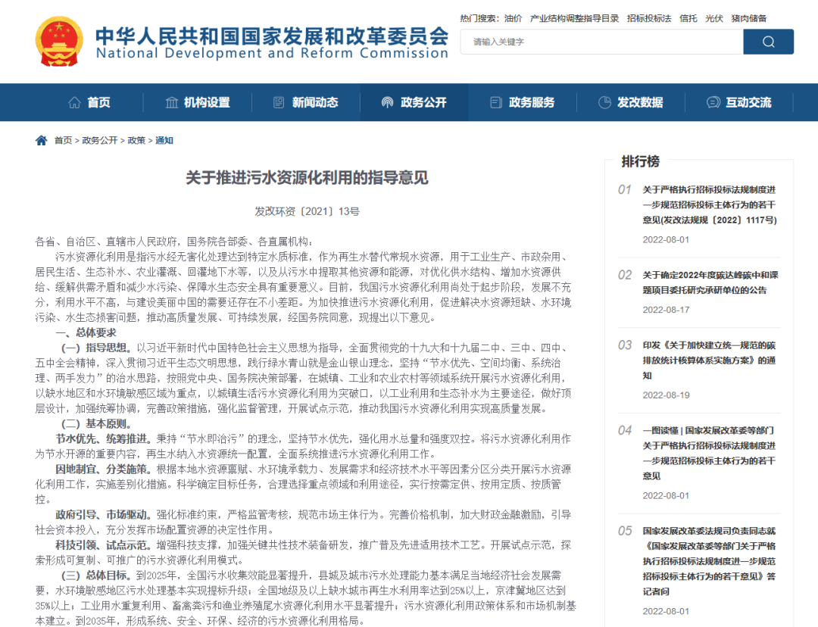Screen dimensions: 818x627
Task: Click 政务公开 in the breadcrumb
Action: (100, 140)
